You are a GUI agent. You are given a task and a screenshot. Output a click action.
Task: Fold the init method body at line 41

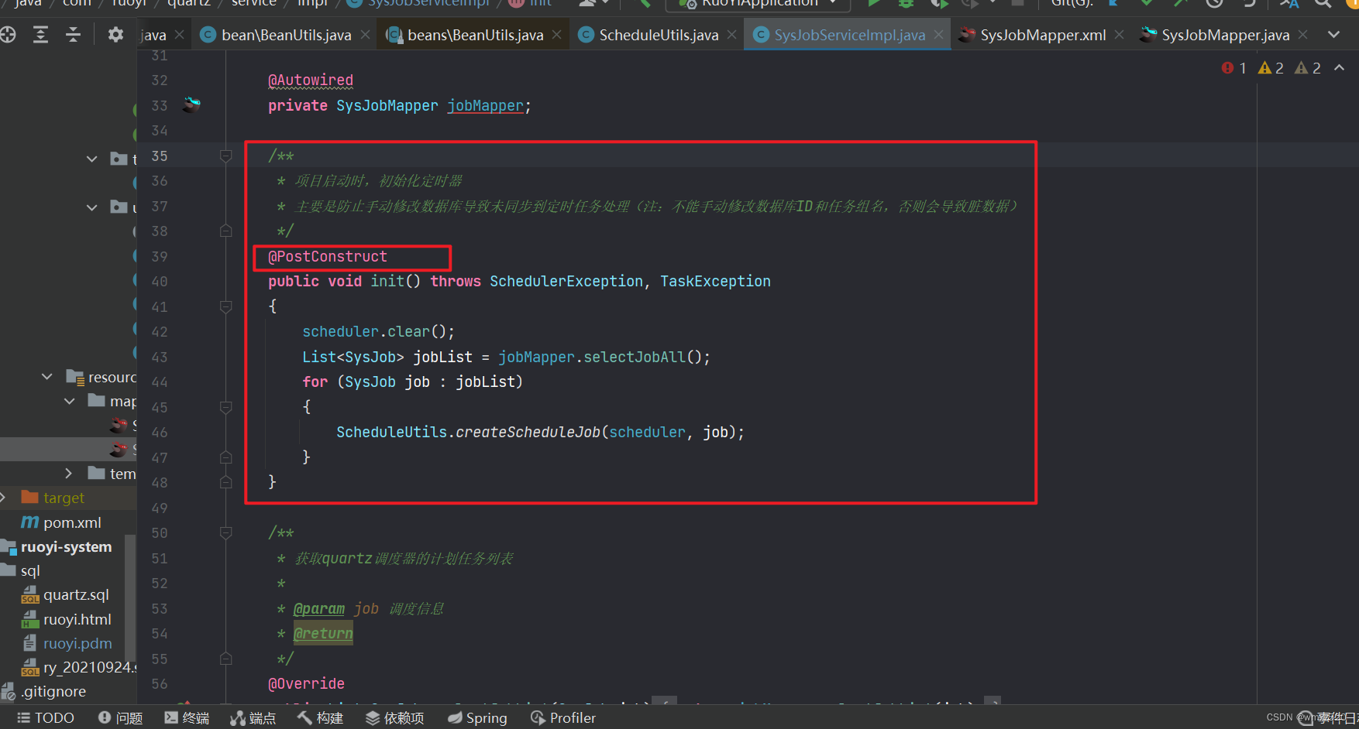click(x=225, y=307)
